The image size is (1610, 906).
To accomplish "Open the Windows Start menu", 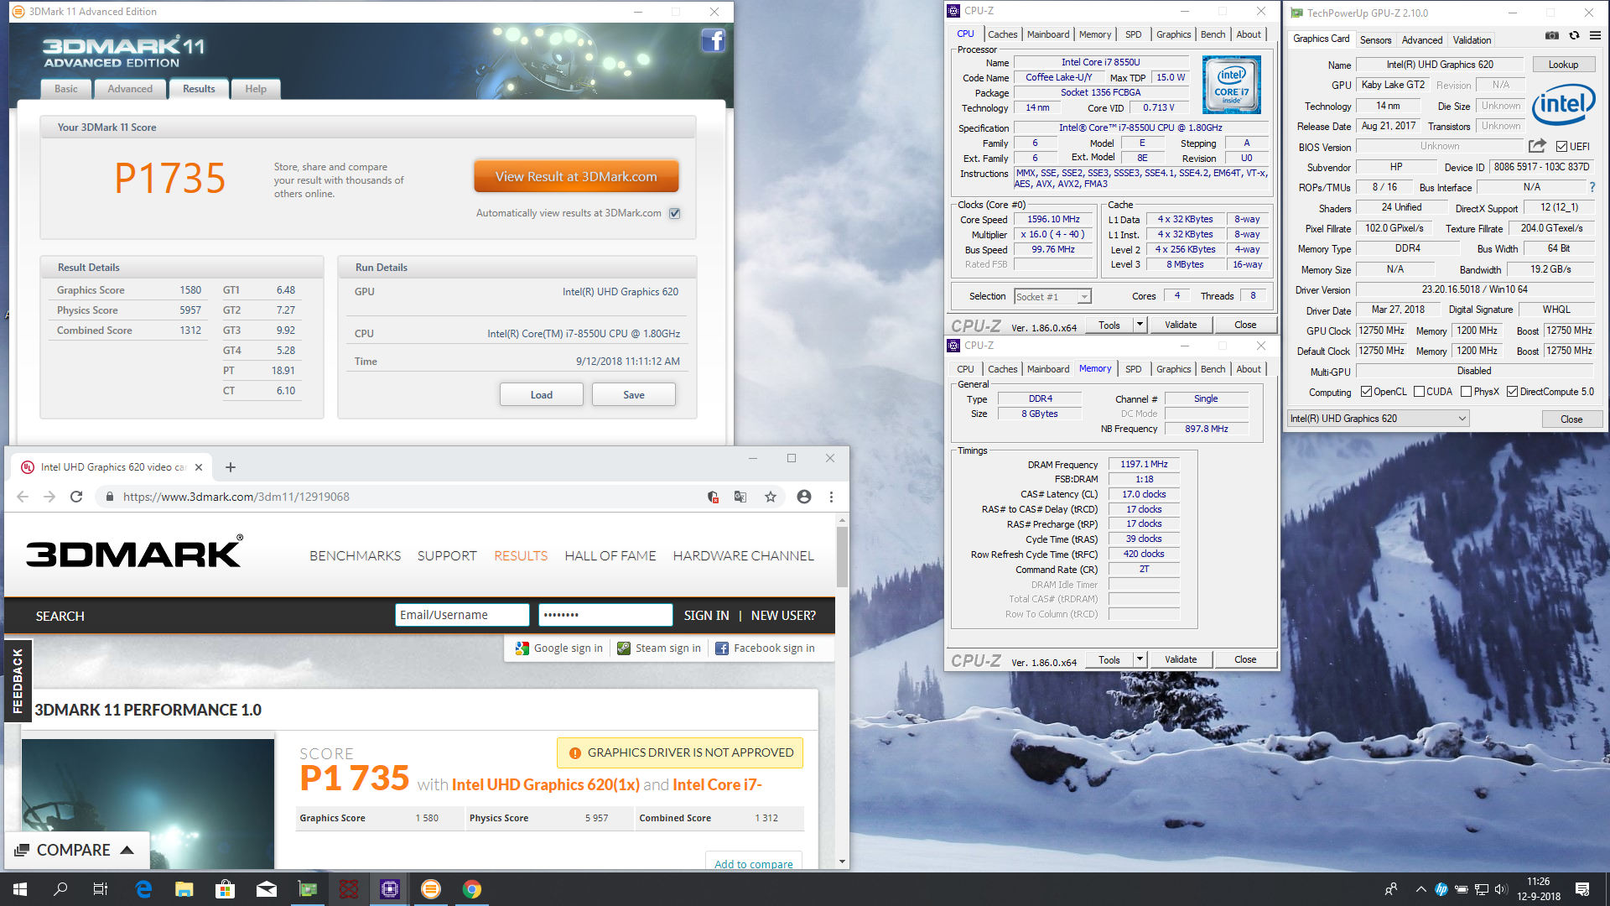I will pyautogui.click(x=20, y=889).
